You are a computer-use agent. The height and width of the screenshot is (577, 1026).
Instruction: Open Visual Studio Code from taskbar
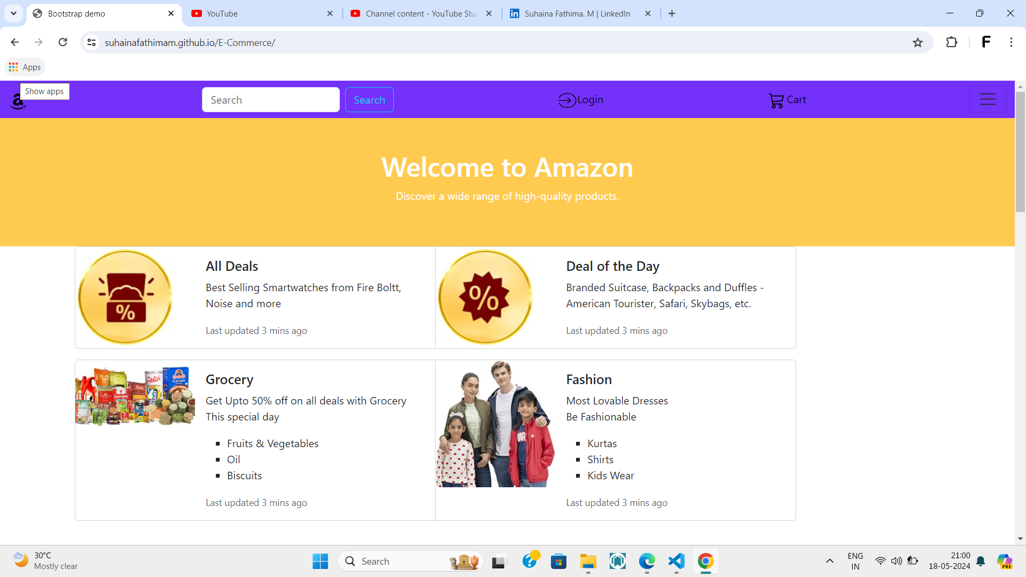(676, 561)
